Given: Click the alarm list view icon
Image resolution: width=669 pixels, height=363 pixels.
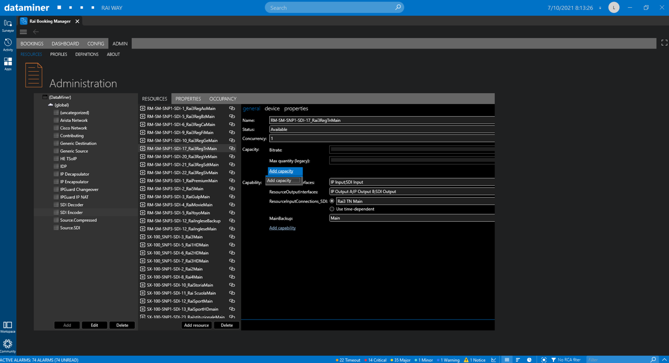Looking at the screenshot, I should click(x=506, y=360).
